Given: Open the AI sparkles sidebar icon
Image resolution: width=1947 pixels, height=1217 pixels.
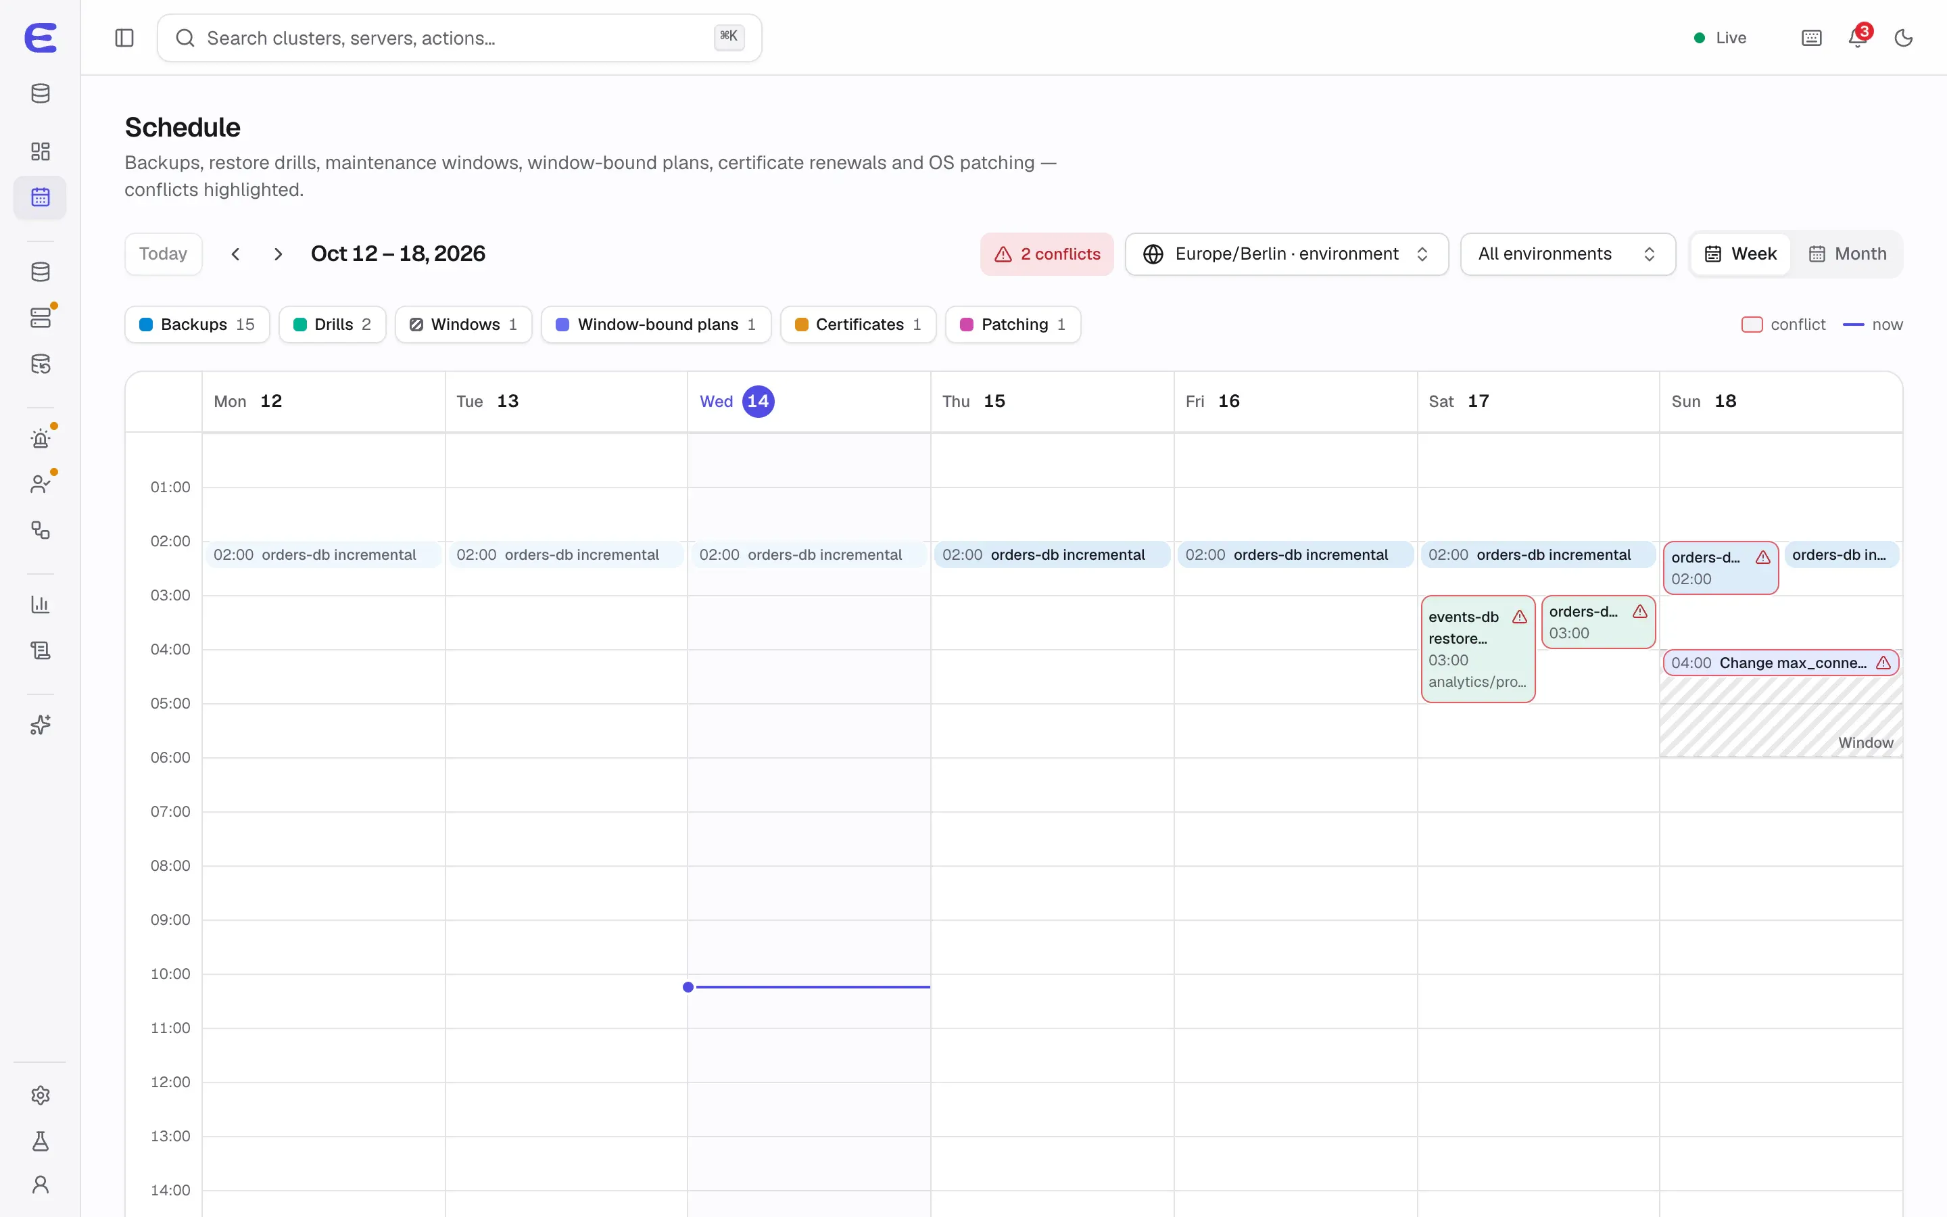Looking at the screenshot, I should (41, 725).
